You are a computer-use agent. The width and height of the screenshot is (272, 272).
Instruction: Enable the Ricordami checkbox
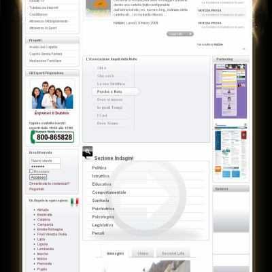click(31, 171)
